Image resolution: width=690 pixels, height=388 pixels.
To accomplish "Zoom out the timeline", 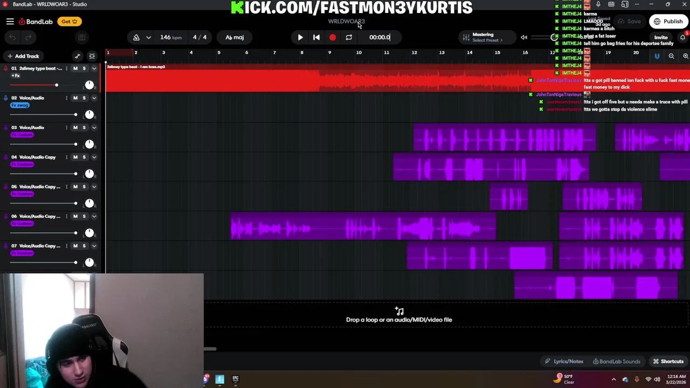I will [671, 56].
